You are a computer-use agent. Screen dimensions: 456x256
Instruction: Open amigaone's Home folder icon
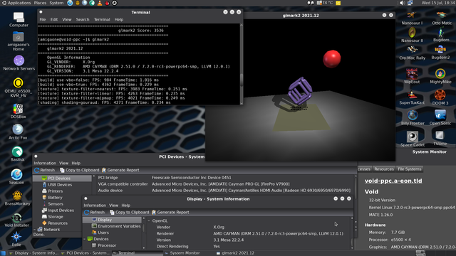click(19, 41)
